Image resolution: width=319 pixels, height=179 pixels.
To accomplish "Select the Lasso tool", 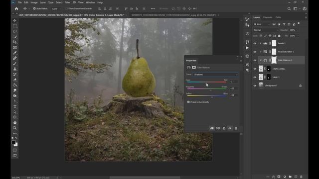I will point(15,31).
